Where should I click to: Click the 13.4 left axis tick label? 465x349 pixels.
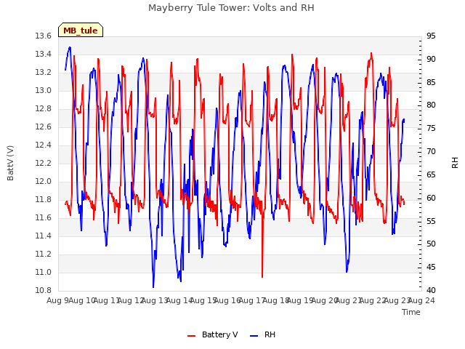[x=44, y=54]
